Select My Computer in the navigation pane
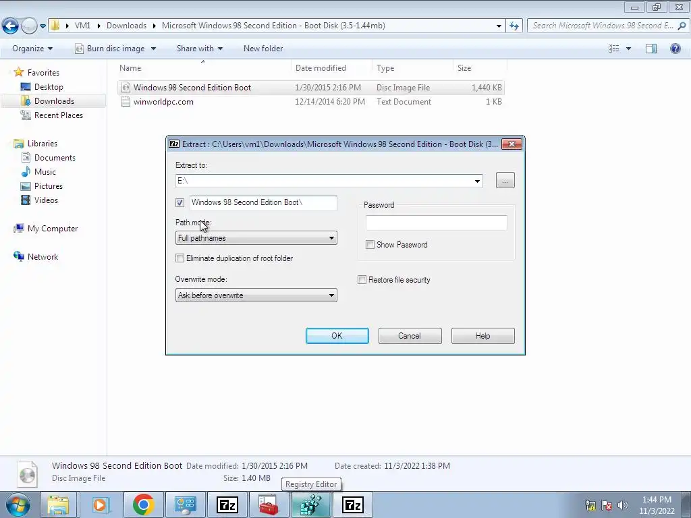Viewport: 691px width, 518px height. (x=53, y=229)
